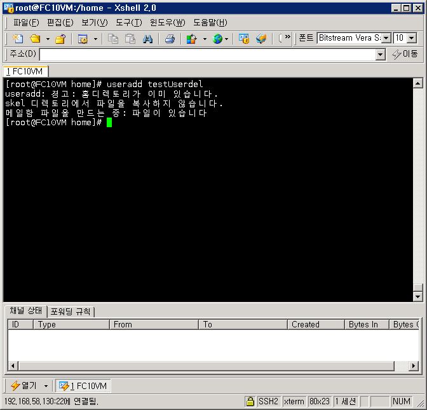The image size is (427, 410).
Task: Click the terminal scrollbar up arrow
Action: 417,83
